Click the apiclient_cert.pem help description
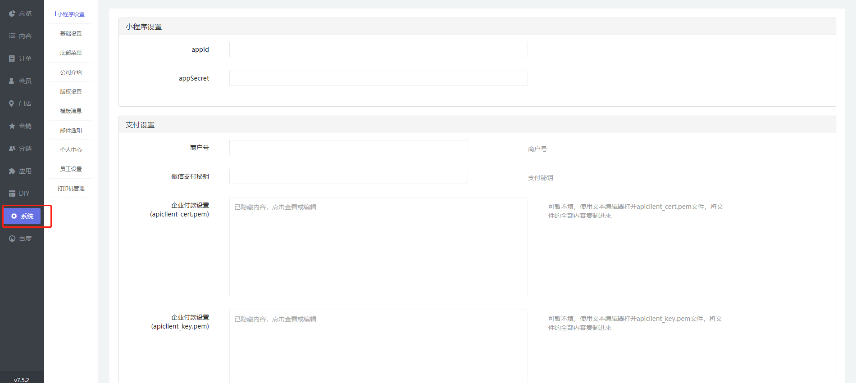 [x=636, y=211]
